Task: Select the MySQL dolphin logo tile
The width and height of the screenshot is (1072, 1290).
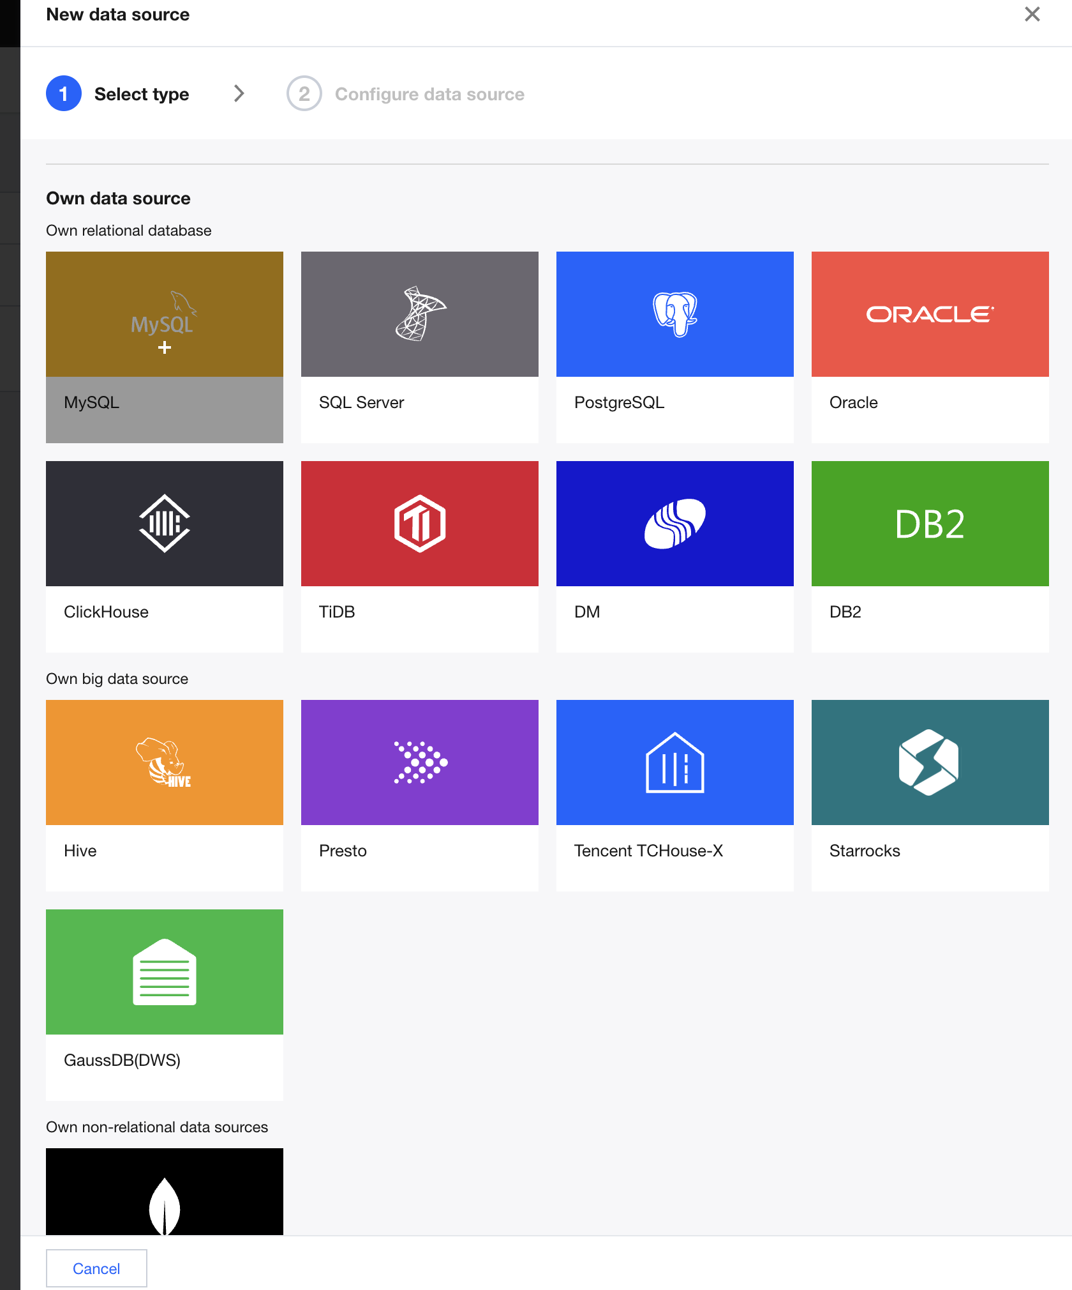Action: point(165,314)
